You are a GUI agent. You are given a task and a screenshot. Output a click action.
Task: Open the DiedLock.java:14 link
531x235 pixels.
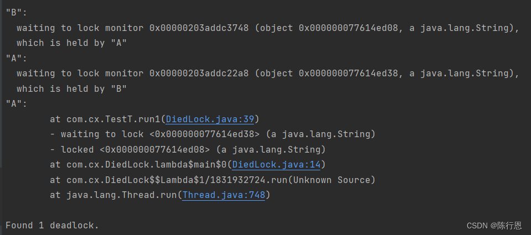pos(276,165)
